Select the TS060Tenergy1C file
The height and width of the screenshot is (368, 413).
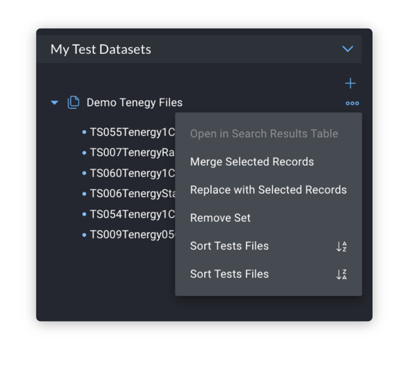(x=132, y=173)
